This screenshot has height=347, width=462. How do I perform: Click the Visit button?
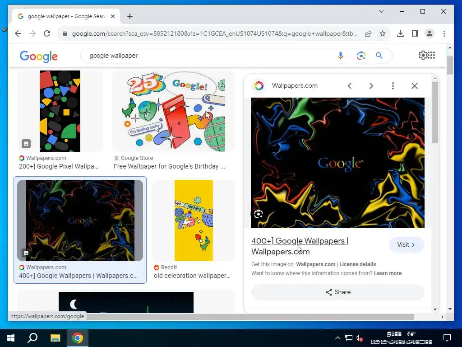pos(407,244)
